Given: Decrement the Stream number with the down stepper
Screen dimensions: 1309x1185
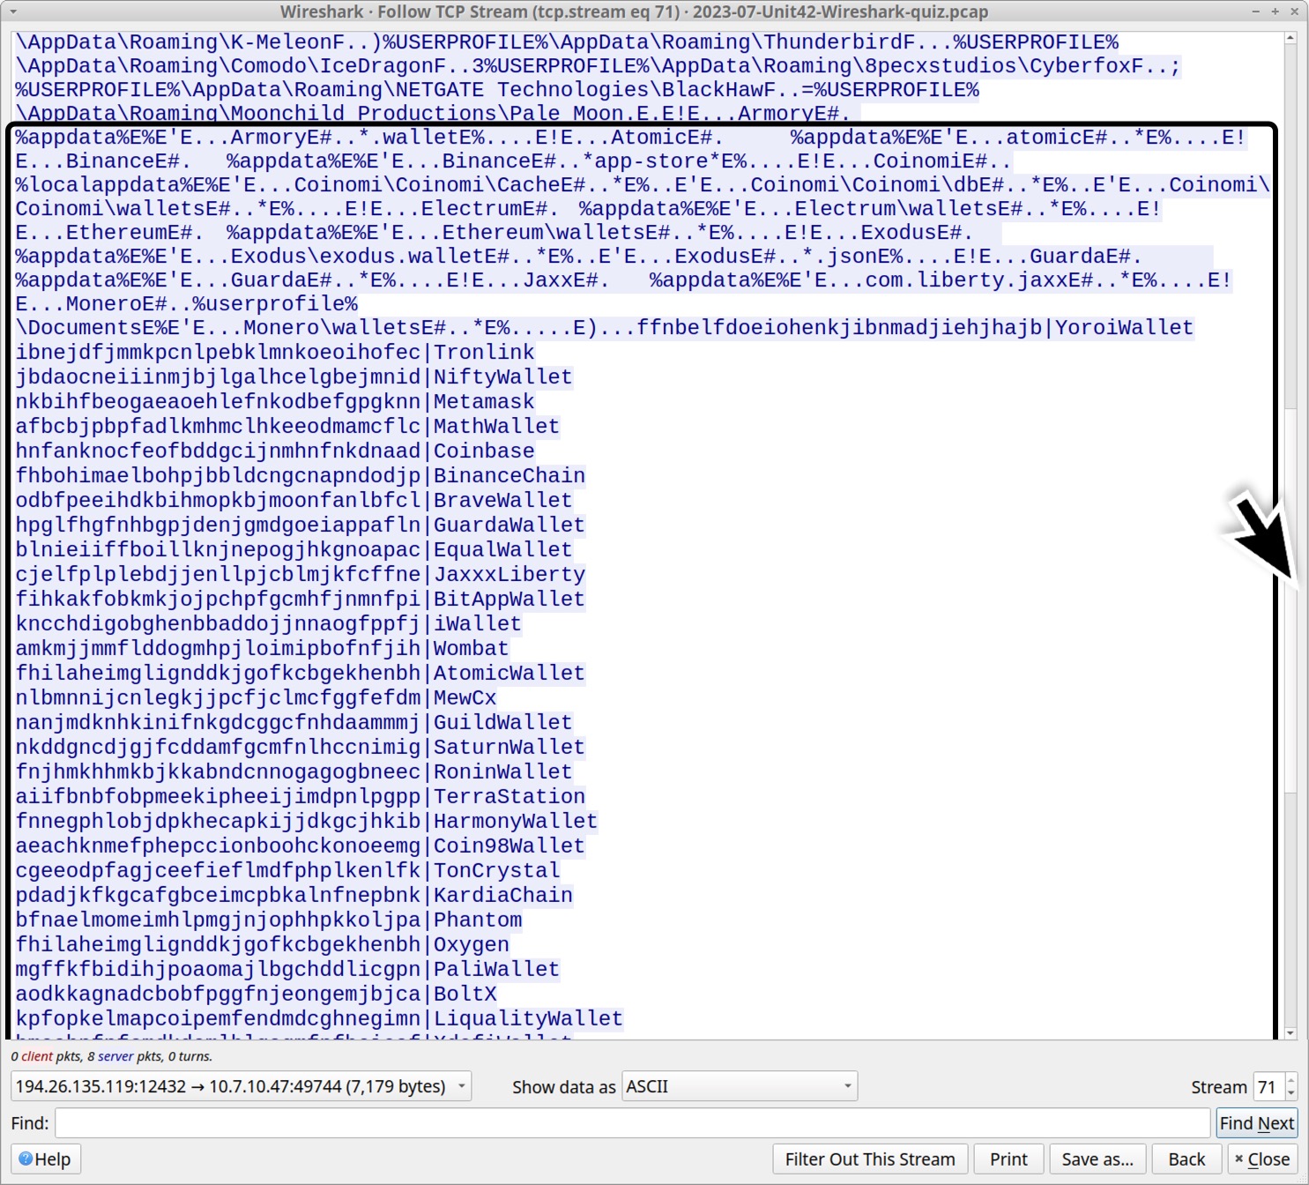Looking at the screenshot, I should pyautogui.click(x=1289, y=1093).
